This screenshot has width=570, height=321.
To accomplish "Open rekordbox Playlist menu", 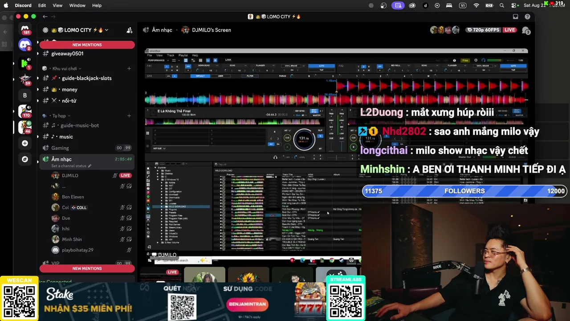I will click(183, 55).
